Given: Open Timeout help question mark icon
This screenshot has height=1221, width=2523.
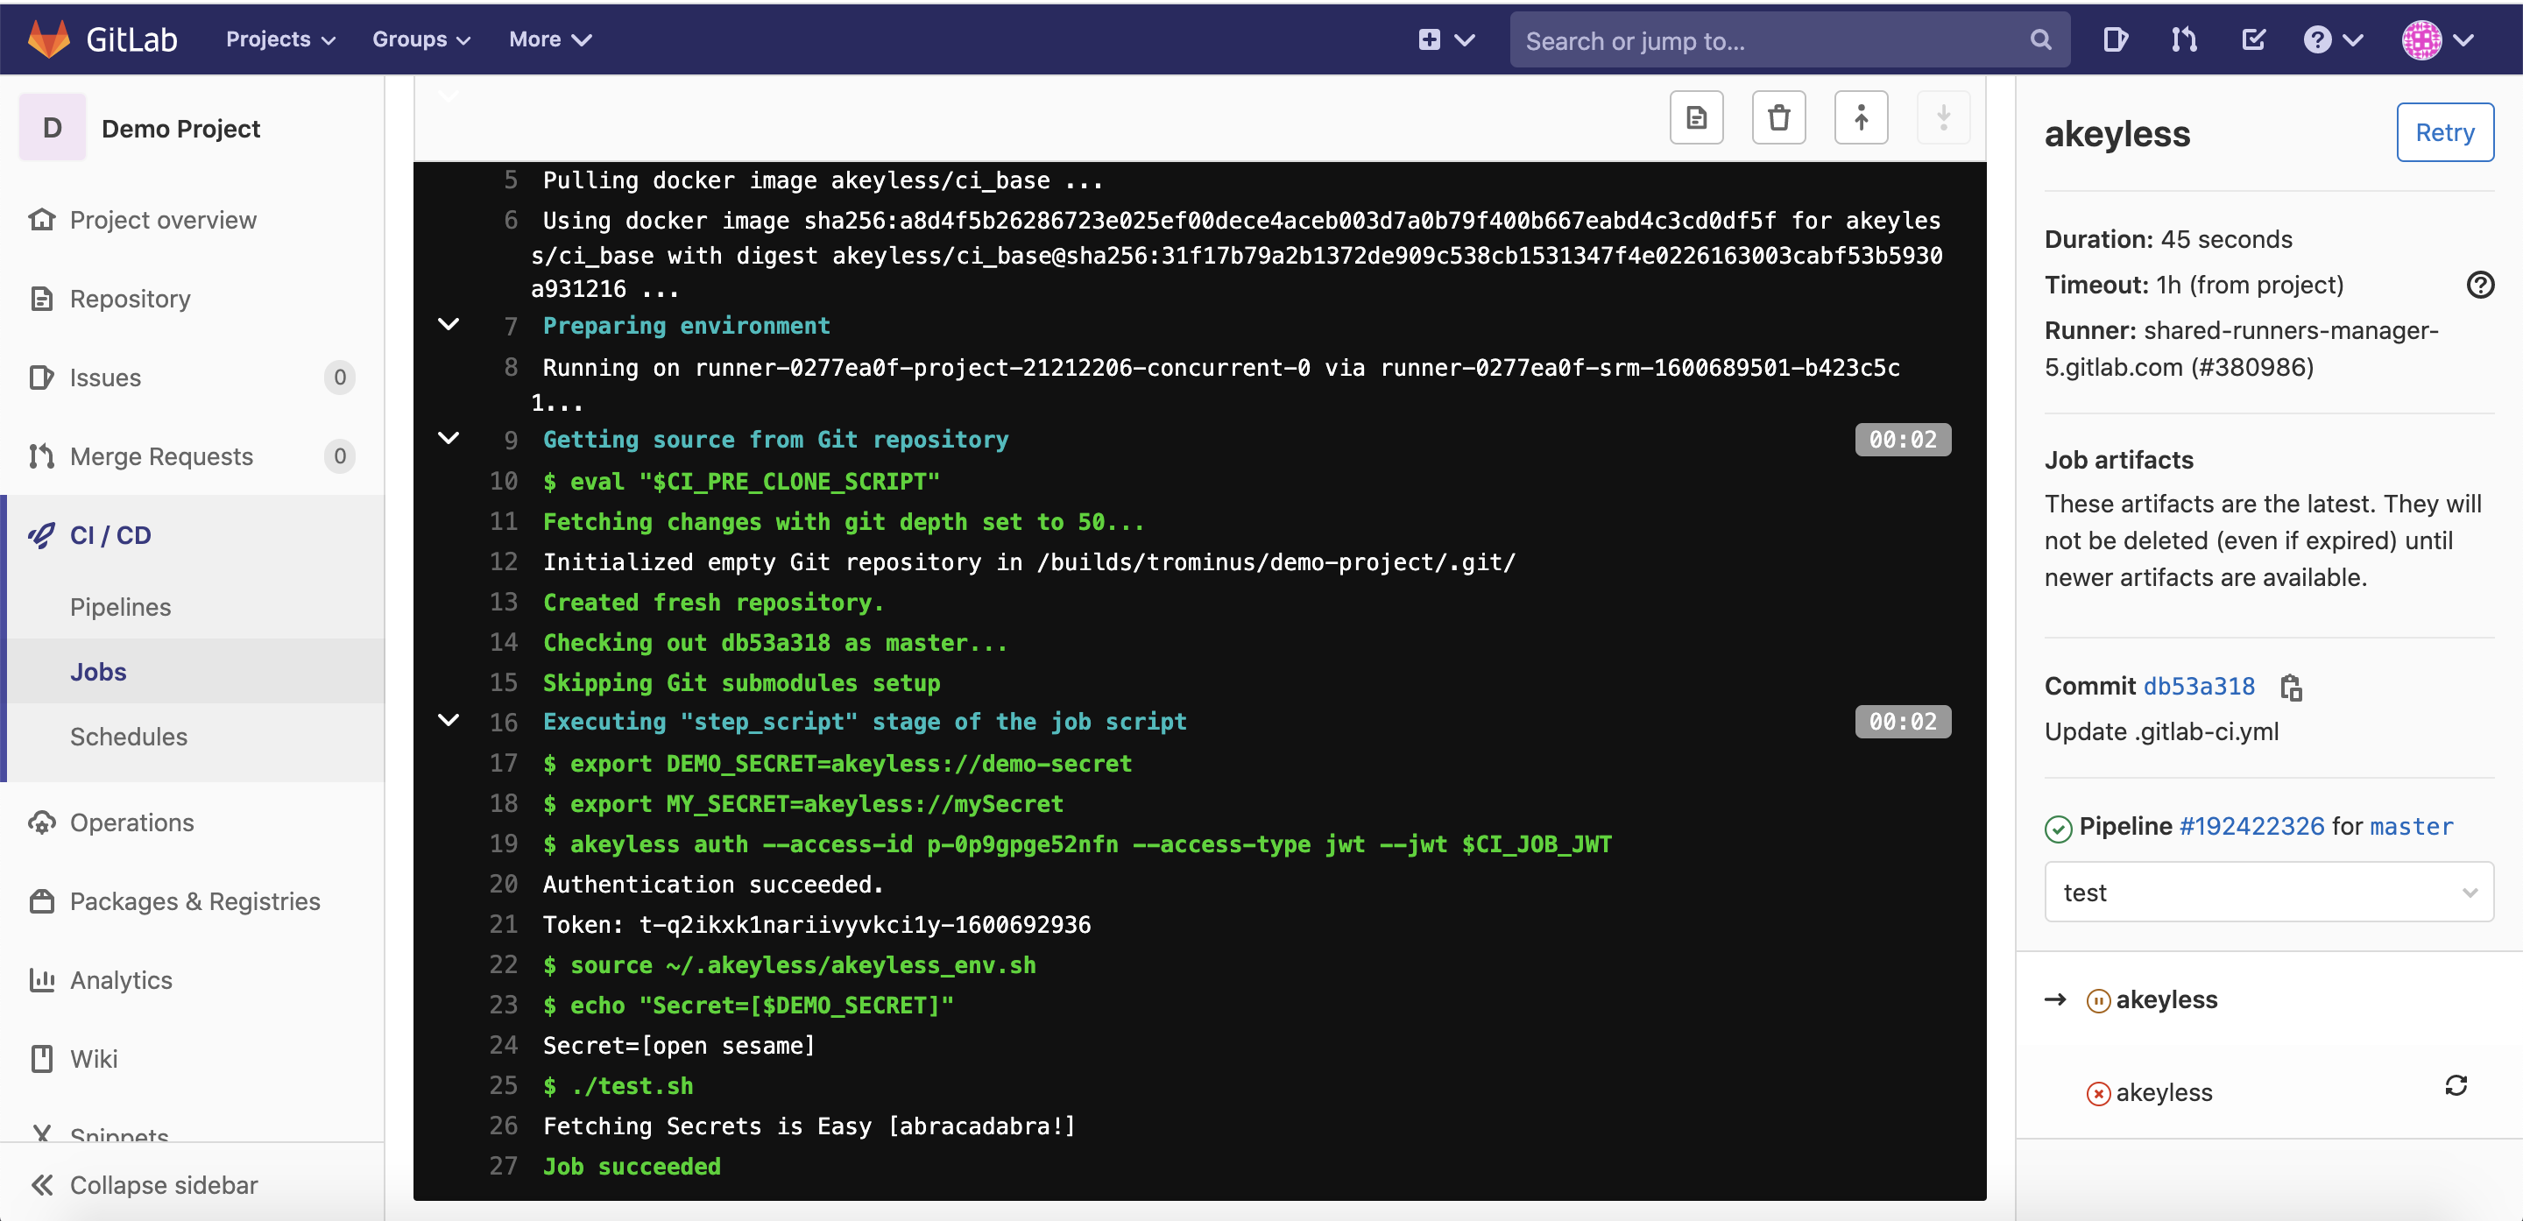Looking at the screenshot, I should [2479, 285].
